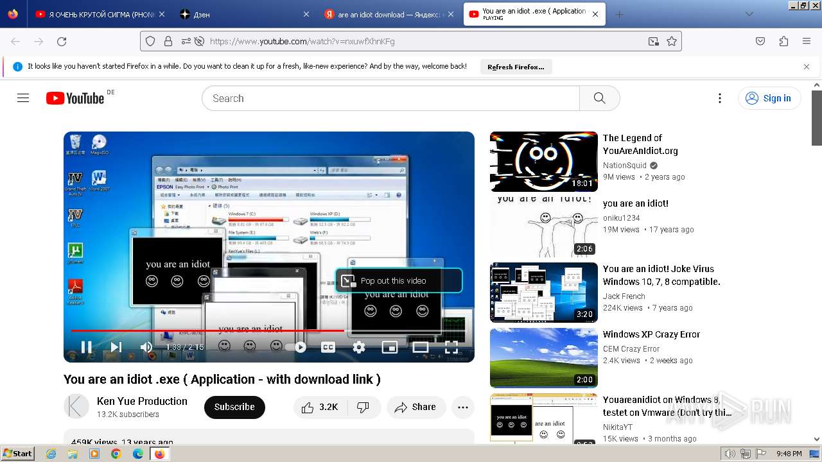View site information padlock icon

[168, 41]
